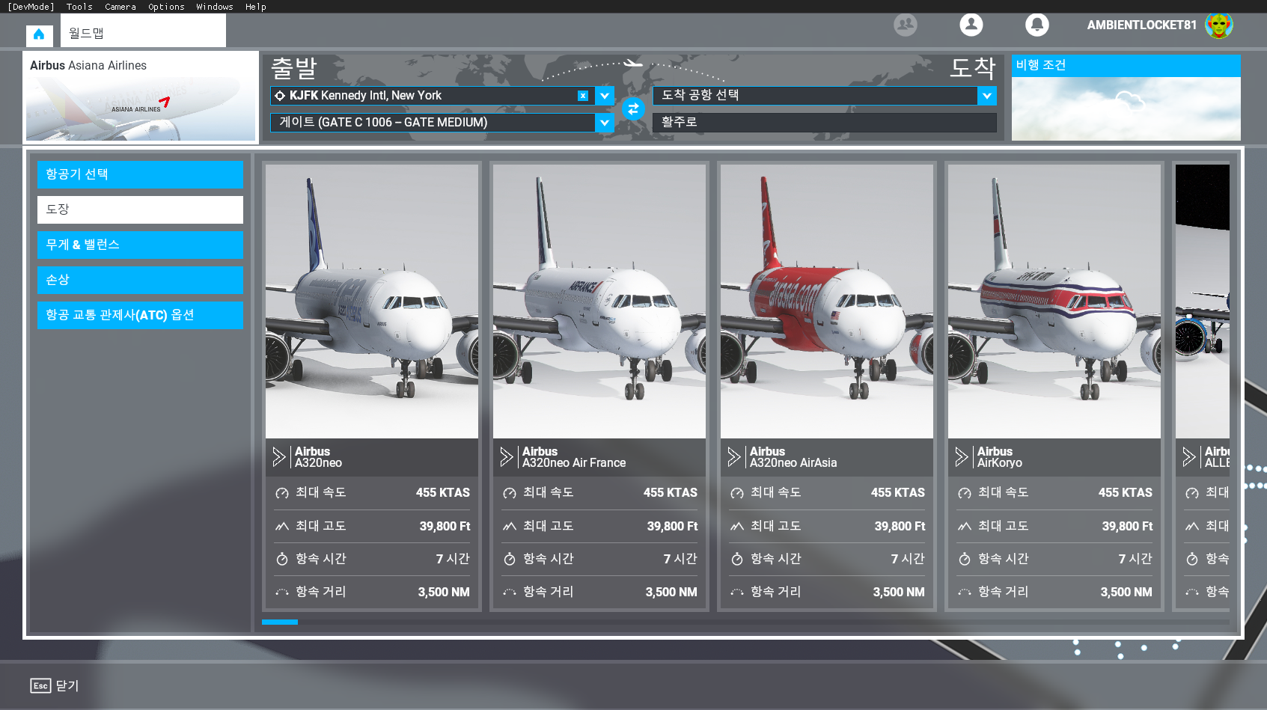Viewport: 1267px width, 710px height.
Task: Click the arrival runway field
Action: 825,123
